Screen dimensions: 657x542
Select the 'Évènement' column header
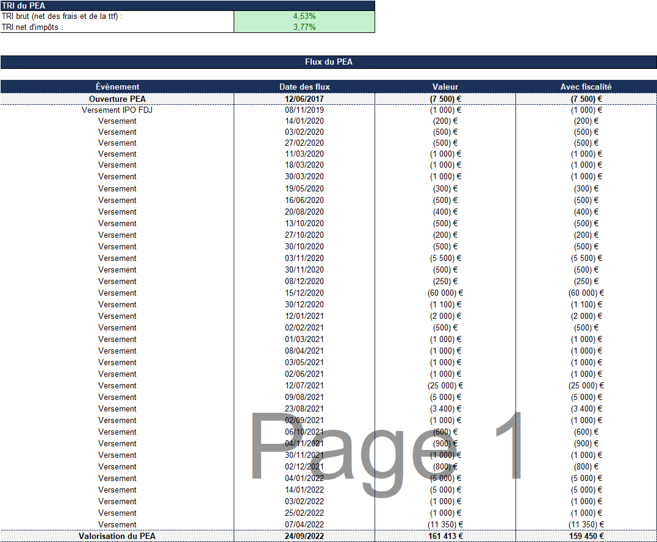(x=117, y=87)
